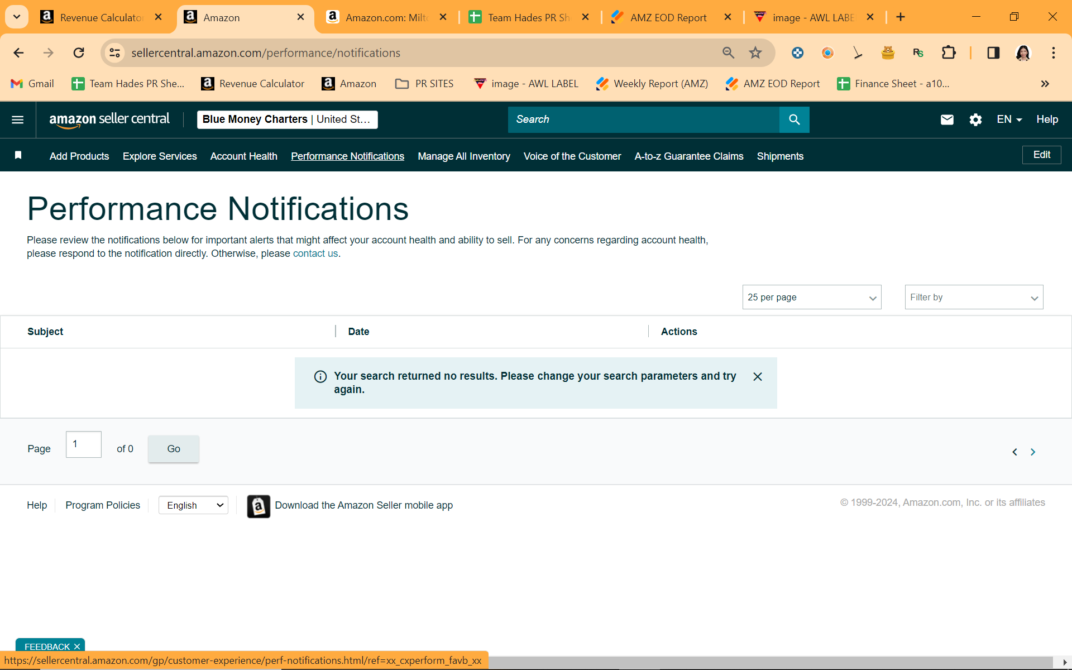Open the Weekly Report (AMZ) bookmark

[x=652, y=84]
